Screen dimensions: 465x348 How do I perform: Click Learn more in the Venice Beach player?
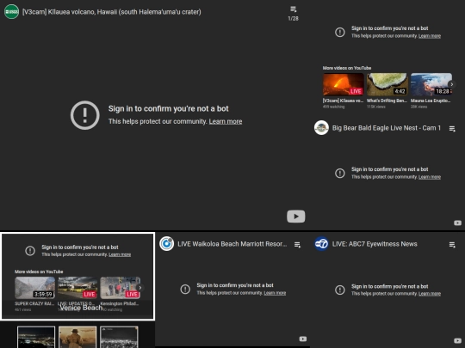(x=120, y=254)
